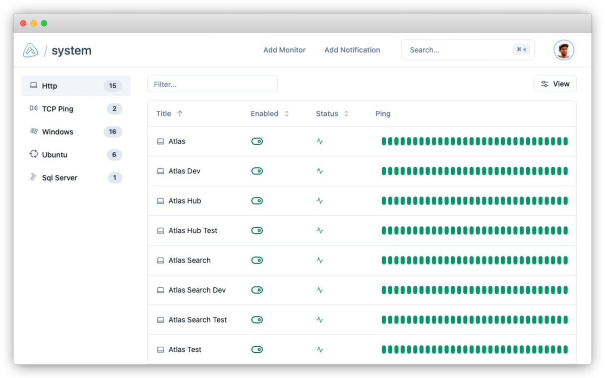
Task: Disable the Atlas Search Dev monitor
Action: pyautogui.click(x=257, y=290)
